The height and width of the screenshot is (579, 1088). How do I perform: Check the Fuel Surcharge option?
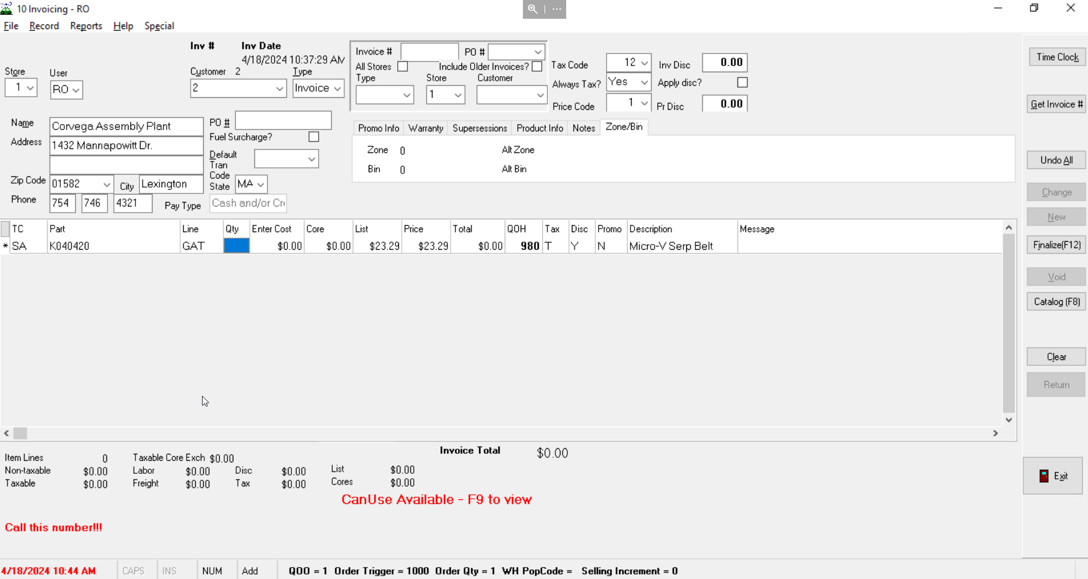click(x=314, y=137)
